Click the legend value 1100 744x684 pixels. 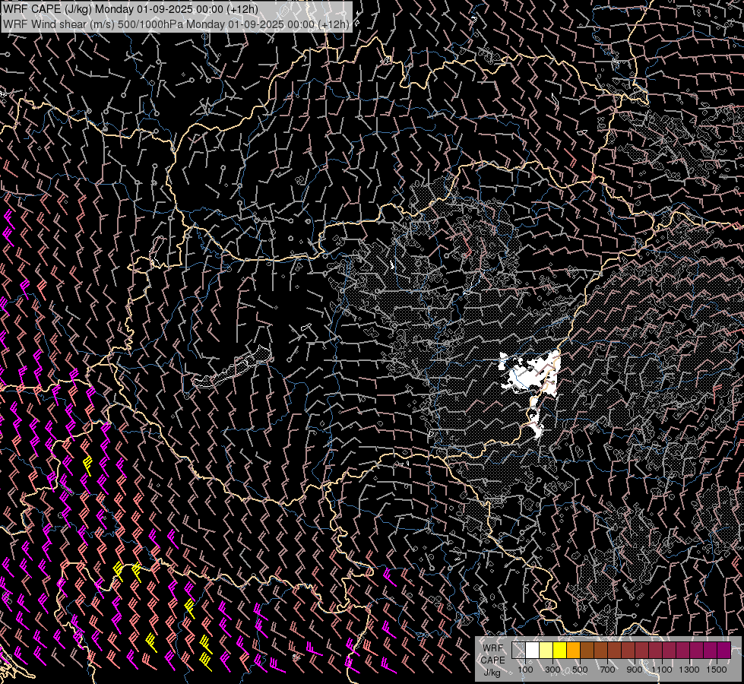pos(662,670)
